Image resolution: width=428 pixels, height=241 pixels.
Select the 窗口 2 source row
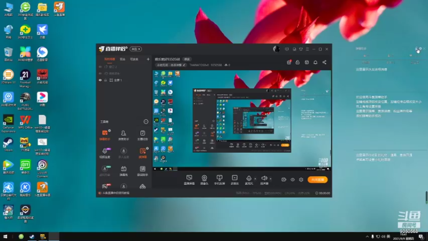(x=124, y=66)
